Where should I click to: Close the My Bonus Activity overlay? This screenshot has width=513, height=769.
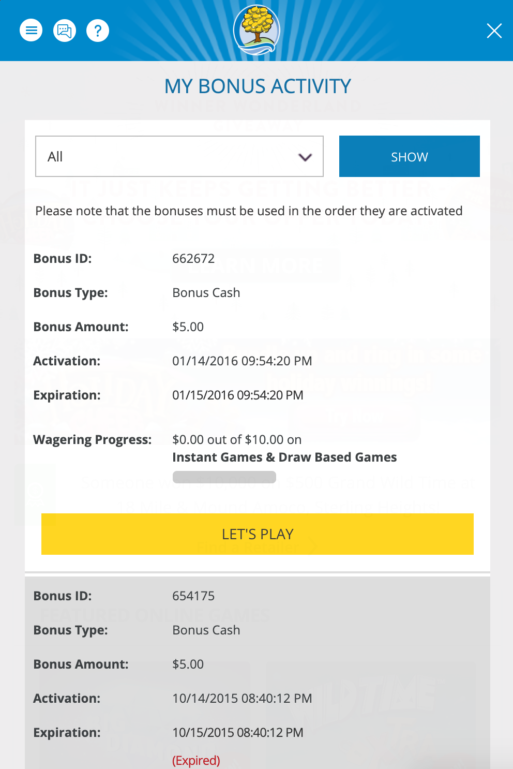[x=494, y=31]
